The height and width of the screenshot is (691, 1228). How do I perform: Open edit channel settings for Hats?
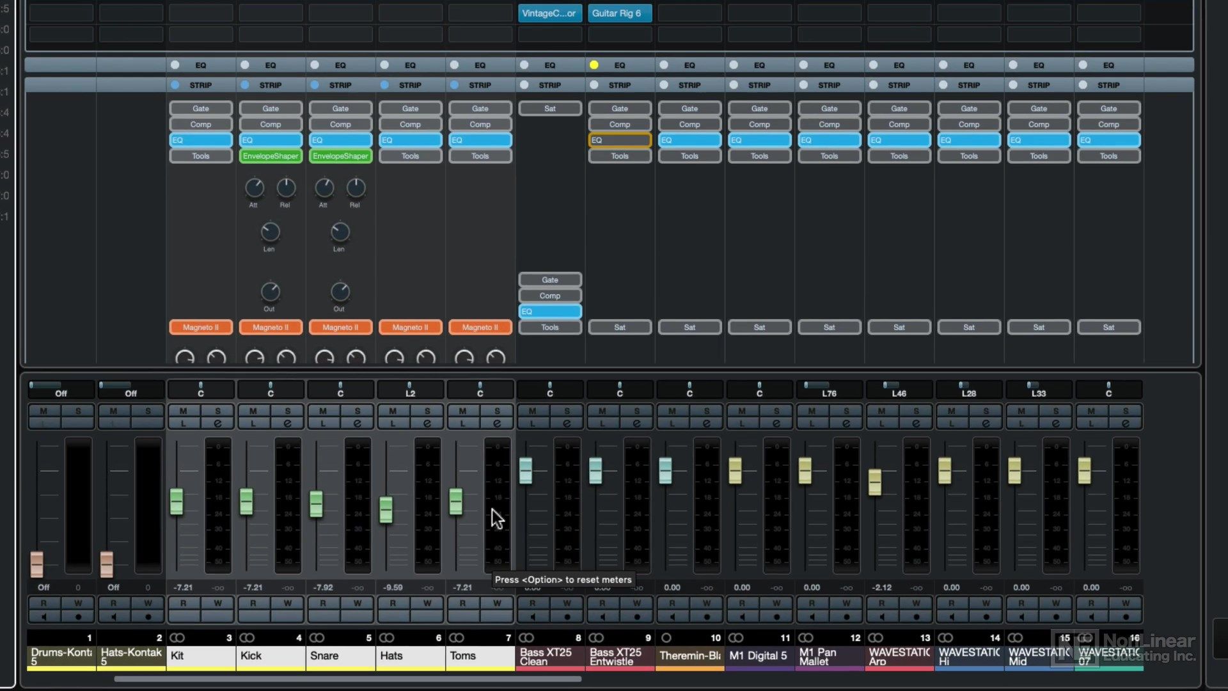click(427, 424)
